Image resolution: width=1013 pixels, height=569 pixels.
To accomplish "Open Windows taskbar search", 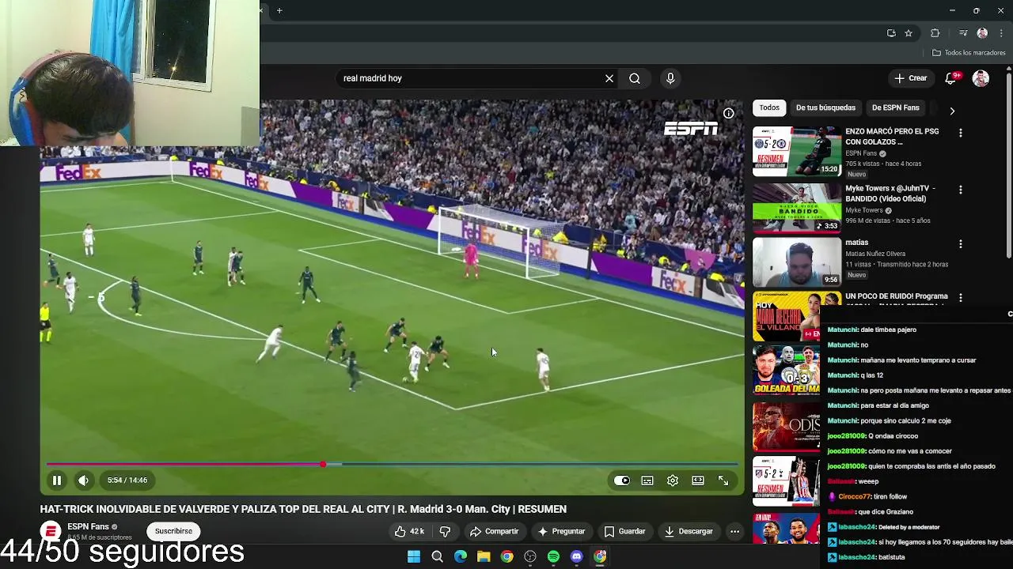I will tap(437, 556).
